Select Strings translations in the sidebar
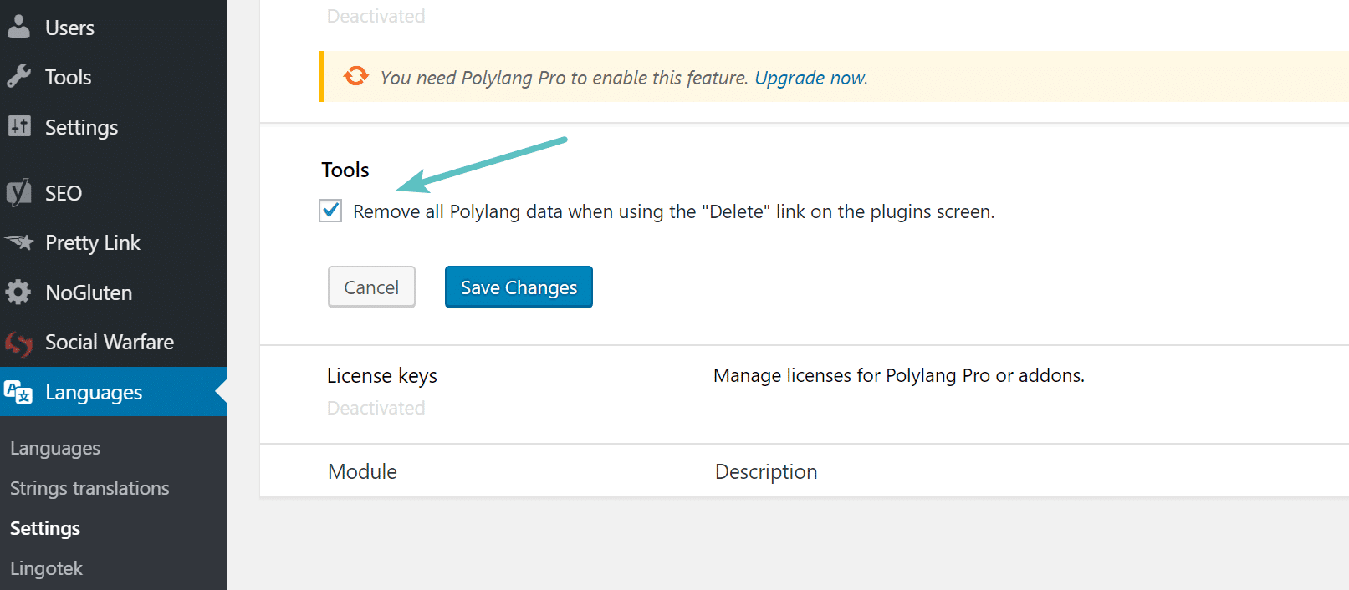1349x590 pixels. tap(89, 488)
